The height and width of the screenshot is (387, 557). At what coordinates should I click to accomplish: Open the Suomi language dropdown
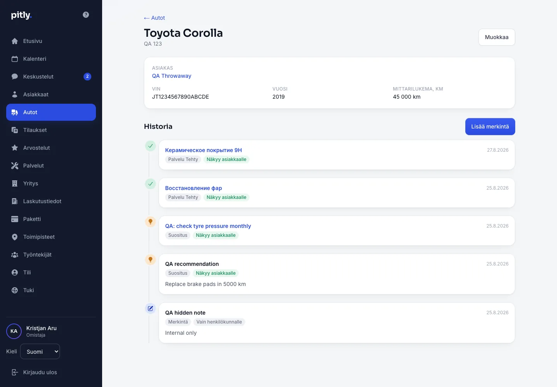point(40,351)
